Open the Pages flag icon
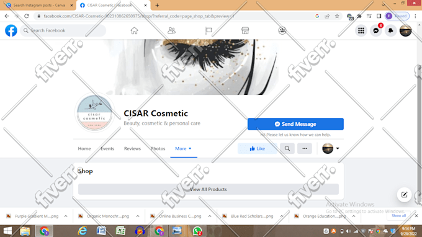This screenshot has width=422, height=237. (x=209, y=30)
